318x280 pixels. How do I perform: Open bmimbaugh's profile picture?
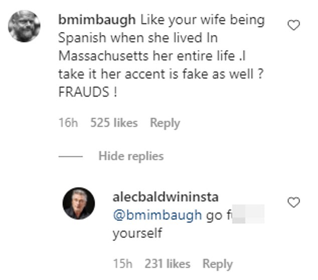coord(25,26)
